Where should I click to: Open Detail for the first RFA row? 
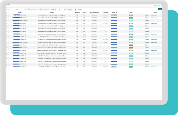point(147,15)
